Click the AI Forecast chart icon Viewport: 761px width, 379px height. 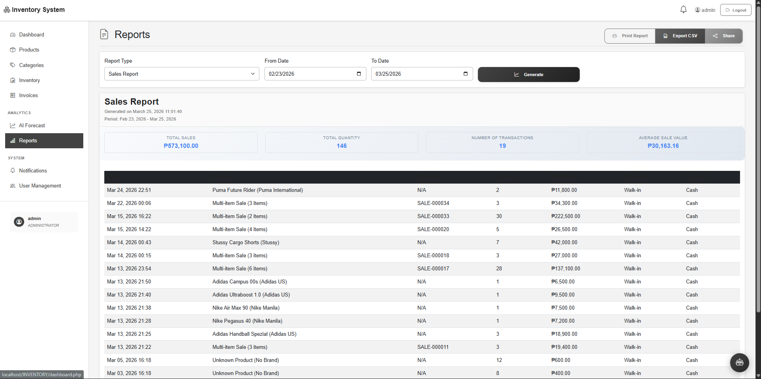pyautogui.click(x=13, y=126)
